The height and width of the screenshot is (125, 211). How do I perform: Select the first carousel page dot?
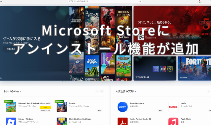[x=62, y=82]
